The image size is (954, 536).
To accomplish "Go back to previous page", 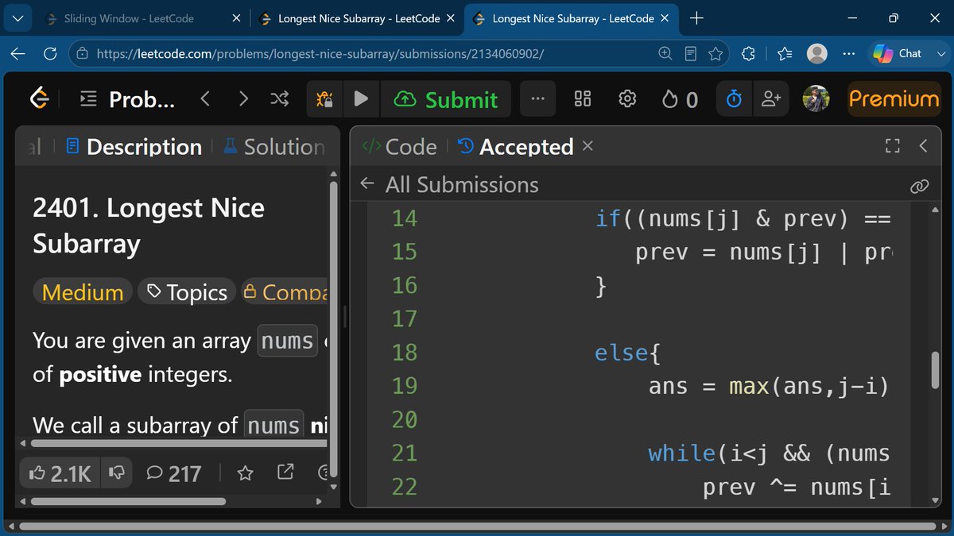I will coord(18,54).
